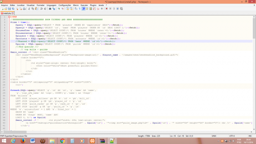Open Google Chrome from the taskbar
Image resolution: width=256 pixels, height=144 pixels.
62,141
